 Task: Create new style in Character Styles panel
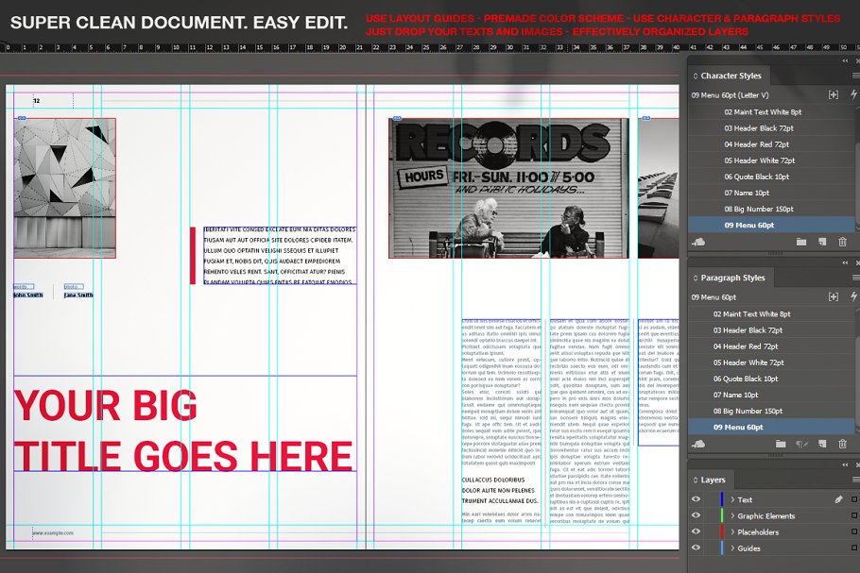pos(821,243)
